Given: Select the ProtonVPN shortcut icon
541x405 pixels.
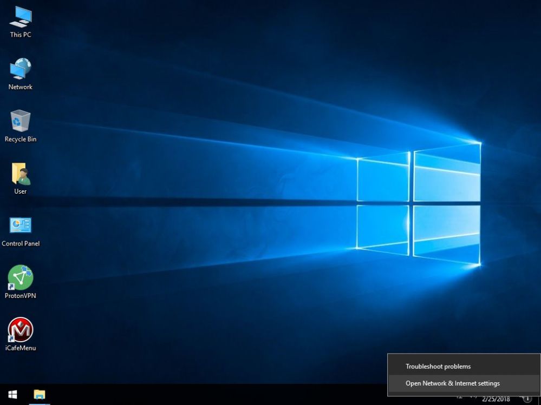Looking at the screenshot, I should (20, 278).
